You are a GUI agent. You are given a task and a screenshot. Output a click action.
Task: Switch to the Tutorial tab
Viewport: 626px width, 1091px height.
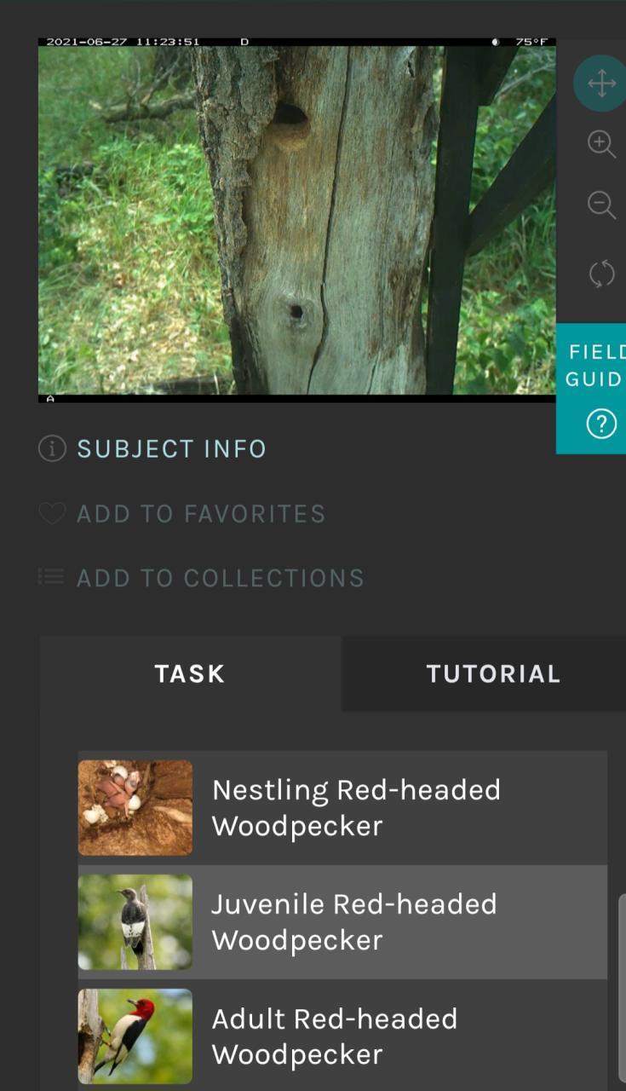[x=493, y=673]
